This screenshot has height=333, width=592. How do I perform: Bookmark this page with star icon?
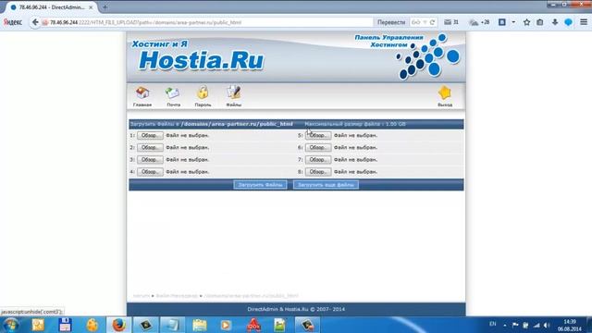pos(526,22)
